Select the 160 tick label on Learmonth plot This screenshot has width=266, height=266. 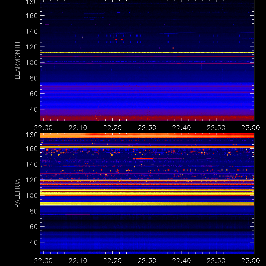(x=32, y=16)
